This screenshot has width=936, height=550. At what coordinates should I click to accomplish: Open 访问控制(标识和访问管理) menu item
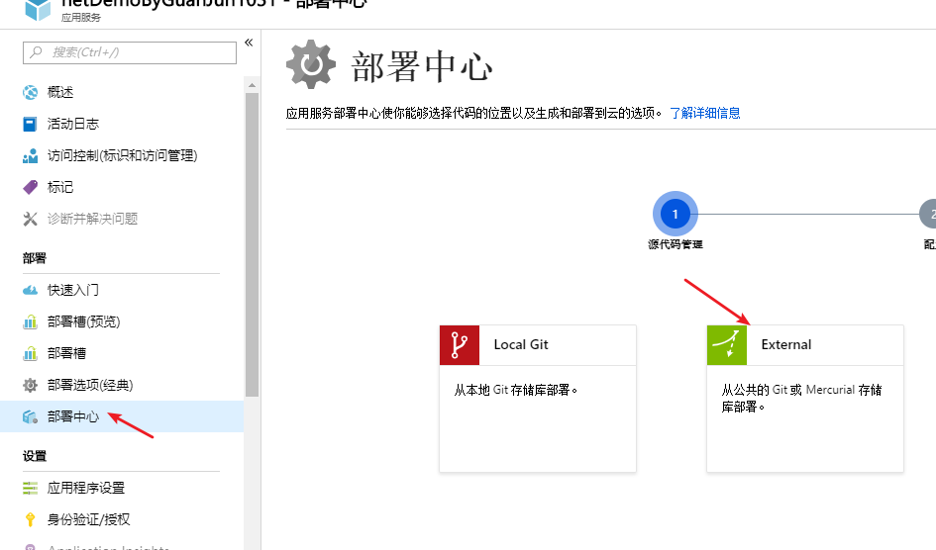tap(122, 155)
